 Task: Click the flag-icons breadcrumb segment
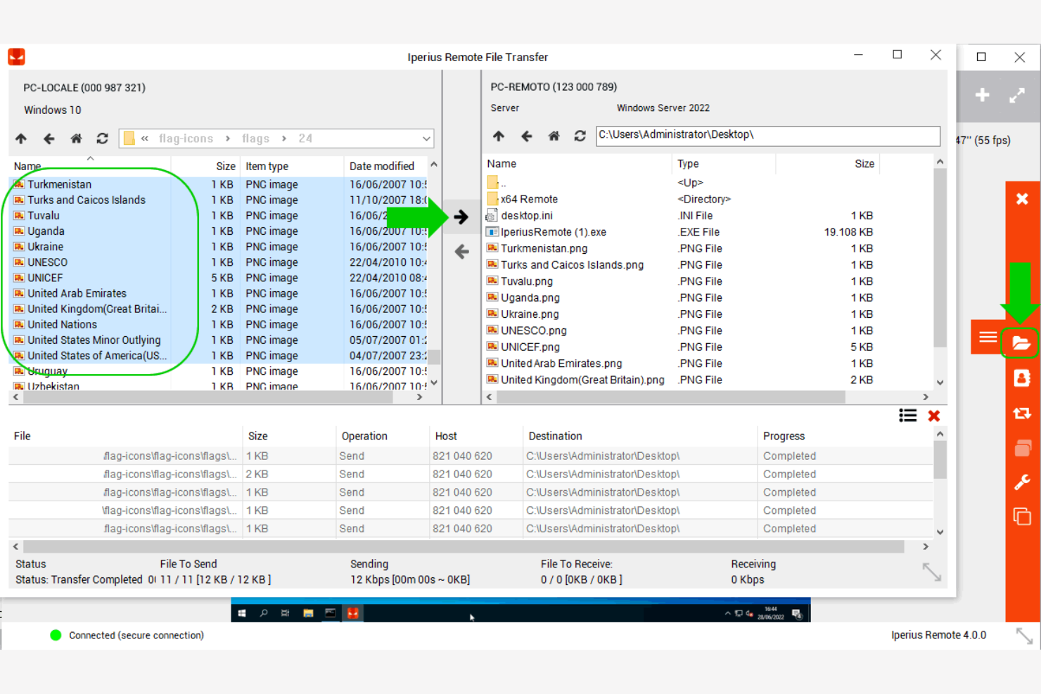pos(186,139)
